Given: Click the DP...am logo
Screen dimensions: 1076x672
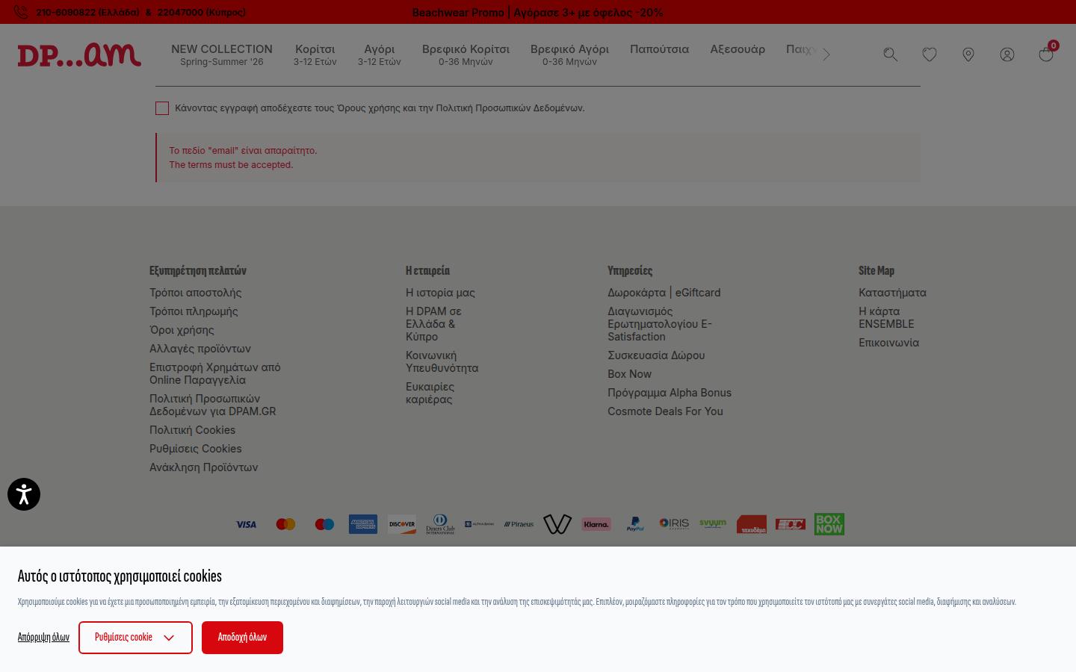Looking at the screenshot, I should click(79, 55).
